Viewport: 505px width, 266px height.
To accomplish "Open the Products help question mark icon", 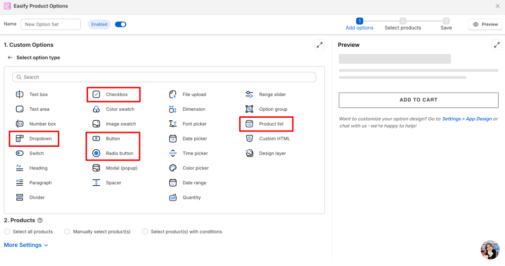I will click(40, 221).
